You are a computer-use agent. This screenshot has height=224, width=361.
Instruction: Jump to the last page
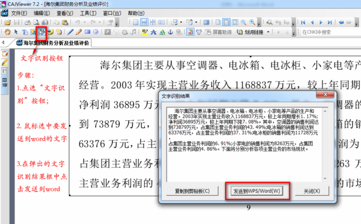click(x=330, y=22)
